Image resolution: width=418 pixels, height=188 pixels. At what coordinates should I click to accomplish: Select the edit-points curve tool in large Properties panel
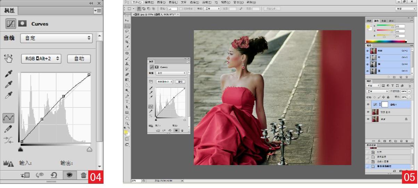tap(9, 118)
